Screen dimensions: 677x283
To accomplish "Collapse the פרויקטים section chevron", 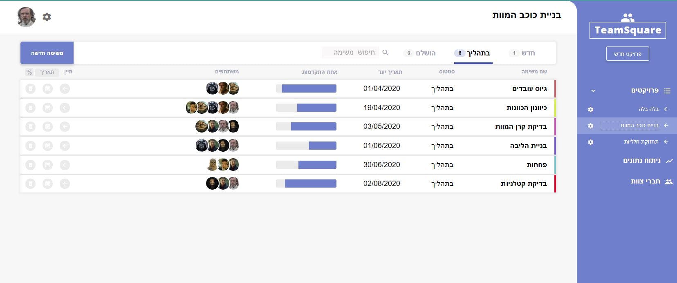I will tap(593, 91).
